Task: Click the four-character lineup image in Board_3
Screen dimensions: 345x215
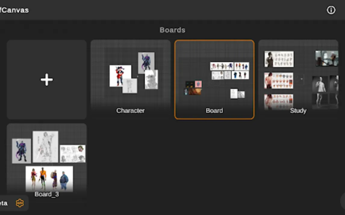Action: (x=49, y=178)
